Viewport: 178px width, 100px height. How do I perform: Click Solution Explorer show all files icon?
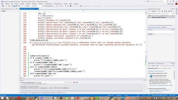point(166,11)
